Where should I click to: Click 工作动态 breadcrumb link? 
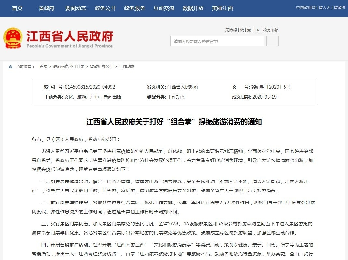(127, 67)
